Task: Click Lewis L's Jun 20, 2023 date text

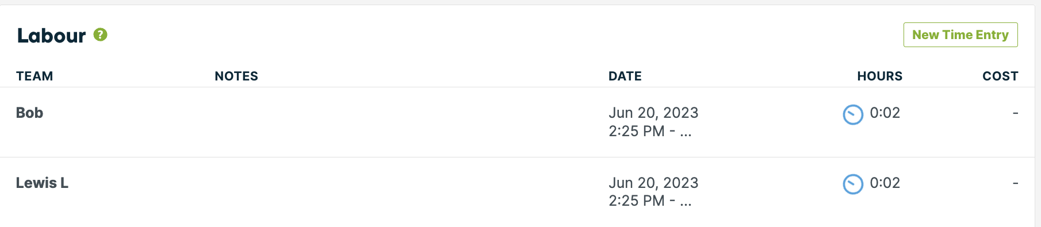Action: [653, 183]
